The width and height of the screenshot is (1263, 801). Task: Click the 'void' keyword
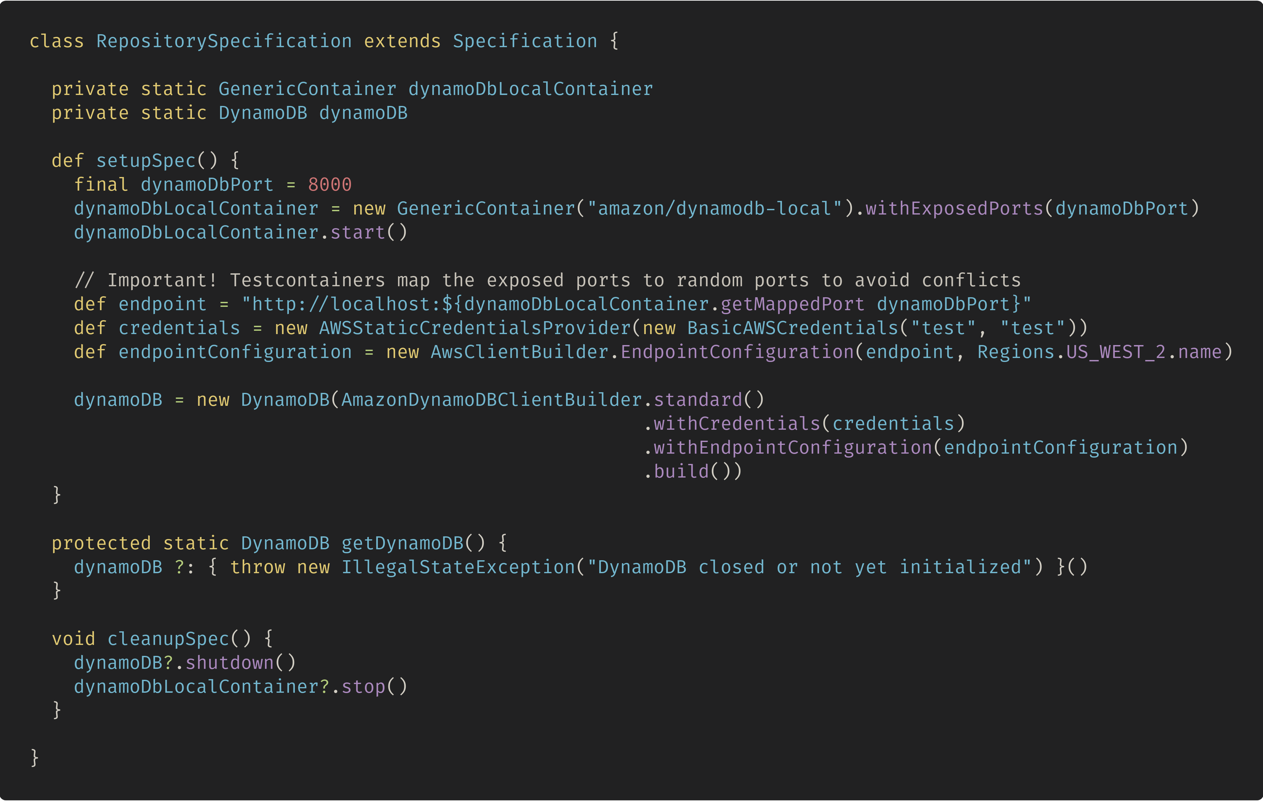click(x=73, y=639)
